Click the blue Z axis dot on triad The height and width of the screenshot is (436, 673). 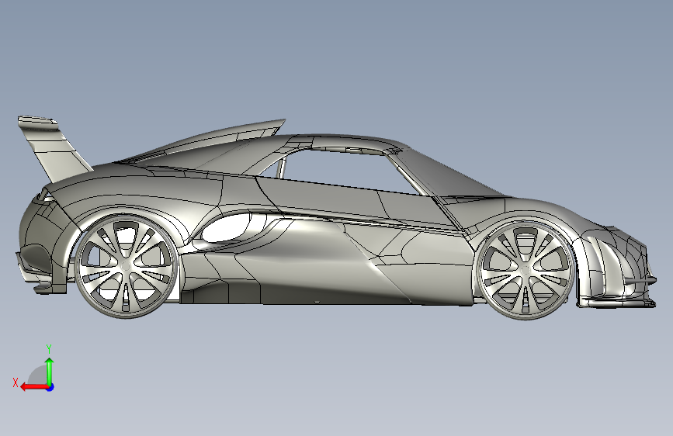[x=50, y=387]
